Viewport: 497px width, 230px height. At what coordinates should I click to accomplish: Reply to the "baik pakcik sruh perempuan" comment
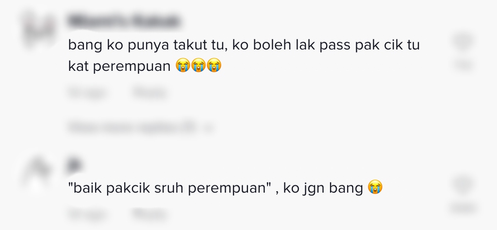coord(149,214)
